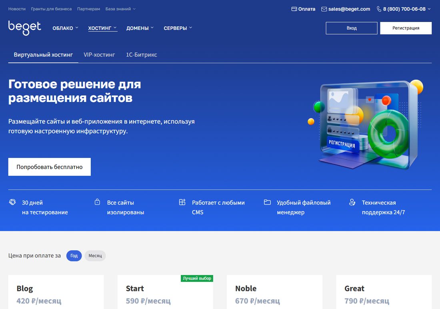Click the Все сайты изолированы text
The width and height of the screenshot is (440, 309).
pos(126,207)
